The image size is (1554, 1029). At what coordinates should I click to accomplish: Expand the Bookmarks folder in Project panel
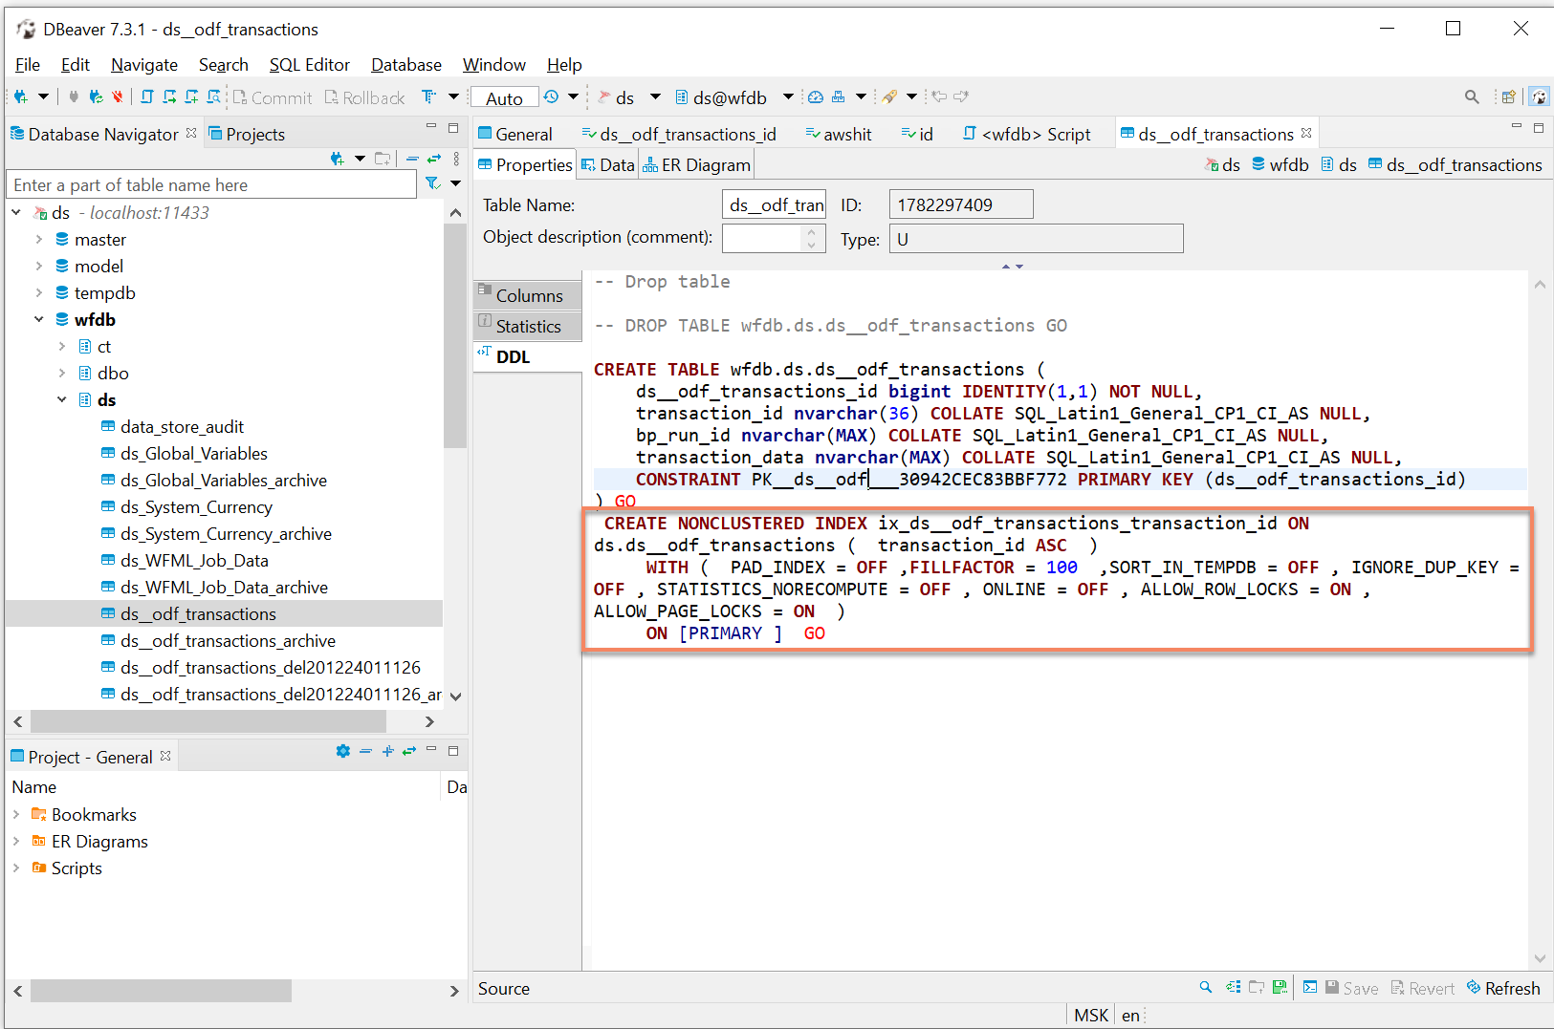[x=16, y=815]
